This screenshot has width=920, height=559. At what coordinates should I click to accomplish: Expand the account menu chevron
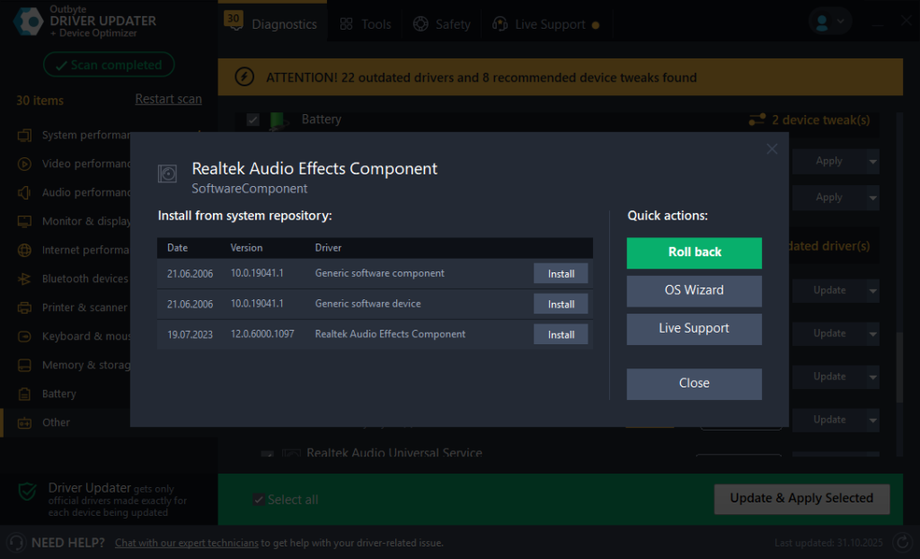coord(841,22)
